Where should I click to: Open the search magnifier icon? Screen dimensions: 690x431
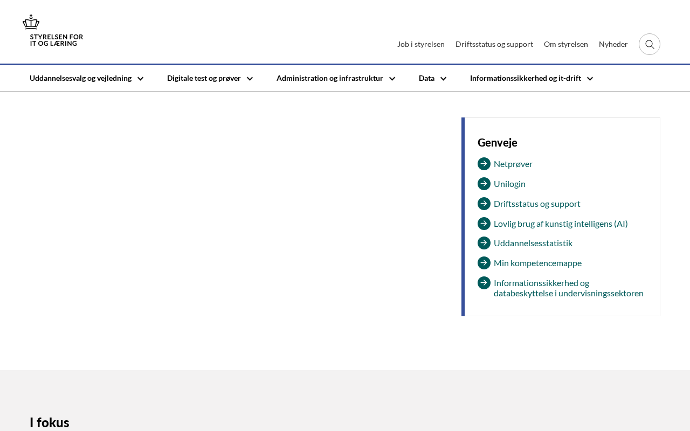650,44
